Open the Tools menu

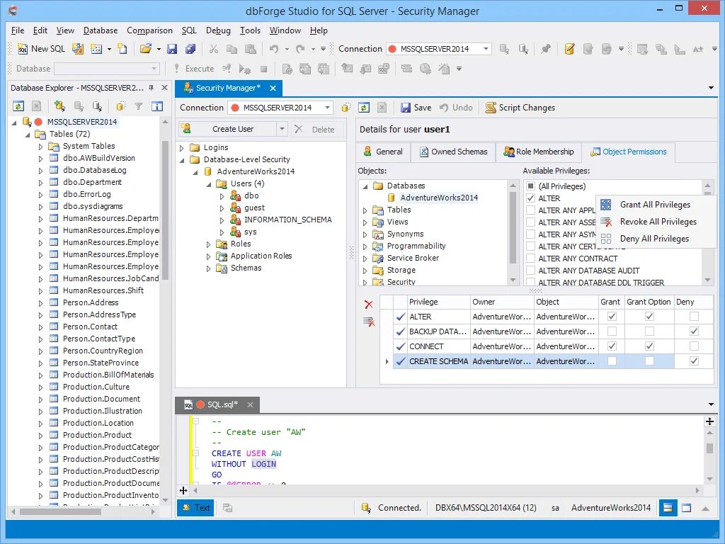click(250, 30)
